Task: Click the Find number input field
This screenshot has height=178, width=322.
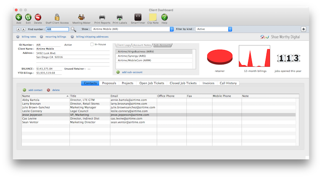Action: (57, 29)
